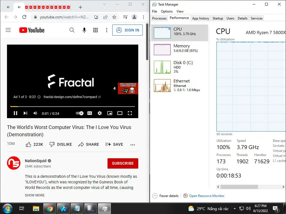Click SHARE under the video

89,145
